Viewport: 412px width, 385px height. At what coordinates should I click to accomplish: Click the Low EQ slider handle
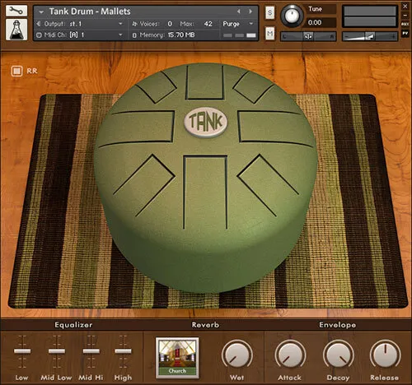pyautogui.click(x=22, y=351)
